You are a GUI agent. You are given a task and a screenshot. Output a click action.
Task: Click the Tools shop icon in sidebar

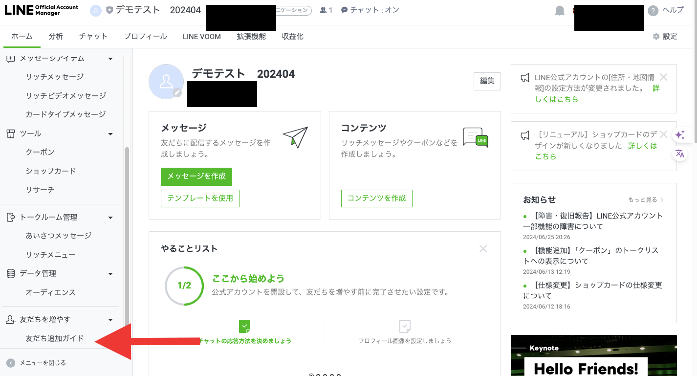pyautogui.click(x=11, y=133)
